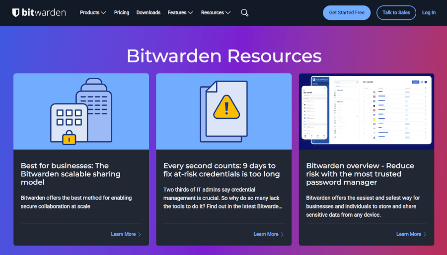Open the vault screenshot thumbnail of overview card

tap(367, 111)
